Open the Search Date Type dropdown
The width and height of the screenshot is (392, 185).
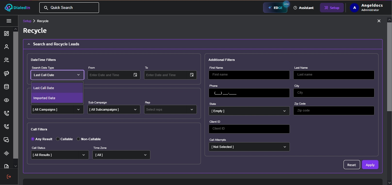coord(57,75)
